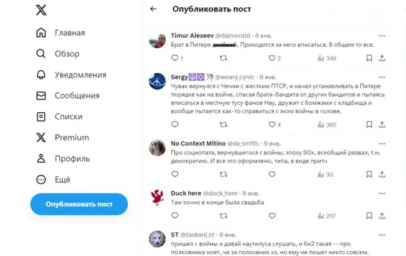This screenshot has height=256, width=406.
Task: Like the Duck here post
Action: pyautogui.click(x=272, y=216)
